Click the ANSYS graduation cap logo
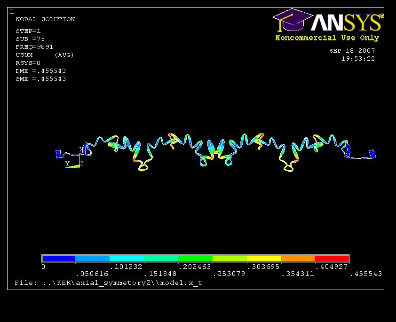Screen dimensions: 396x322 coord(293,20)
